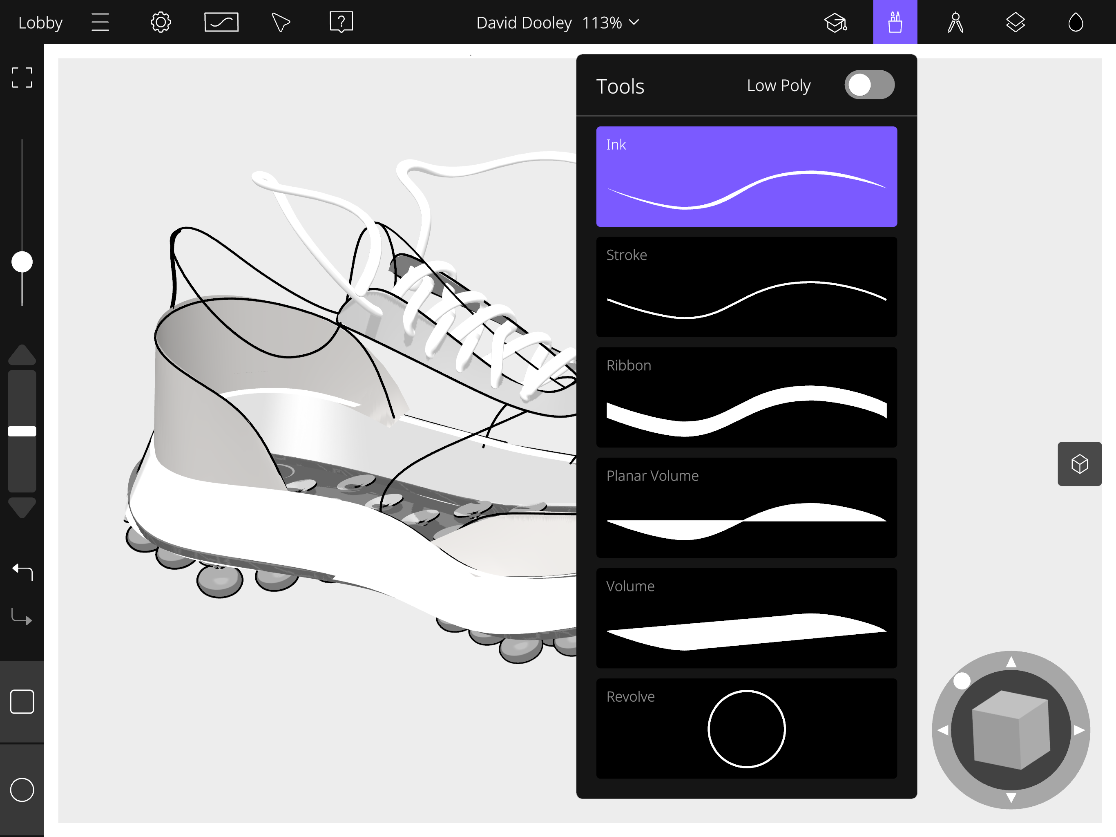Click the down arrow below the vertical stepper
Screen dimensions: 1116x837
pos(22,507)
